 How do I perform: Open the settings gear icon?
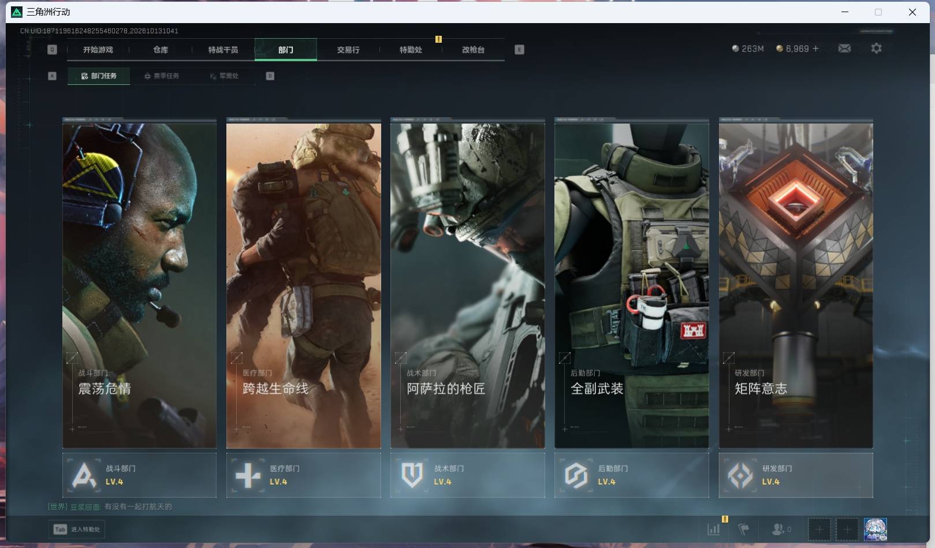pos(876,49)
